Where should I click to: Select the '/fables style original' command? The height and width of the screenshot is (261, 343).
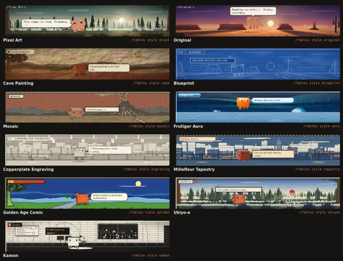coord(317,40)
